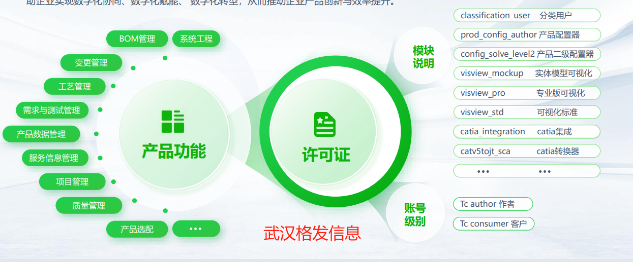Screen dimensions: 633x262
Task: Click the 工艺管理 green pill
Action: coord(75,86)
